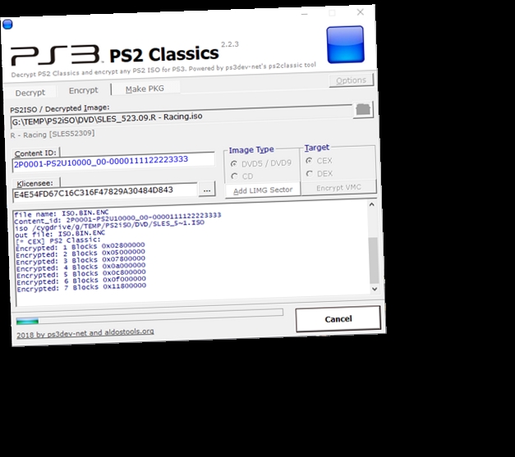Click in the Content ID field

click(x=113, y=162)
